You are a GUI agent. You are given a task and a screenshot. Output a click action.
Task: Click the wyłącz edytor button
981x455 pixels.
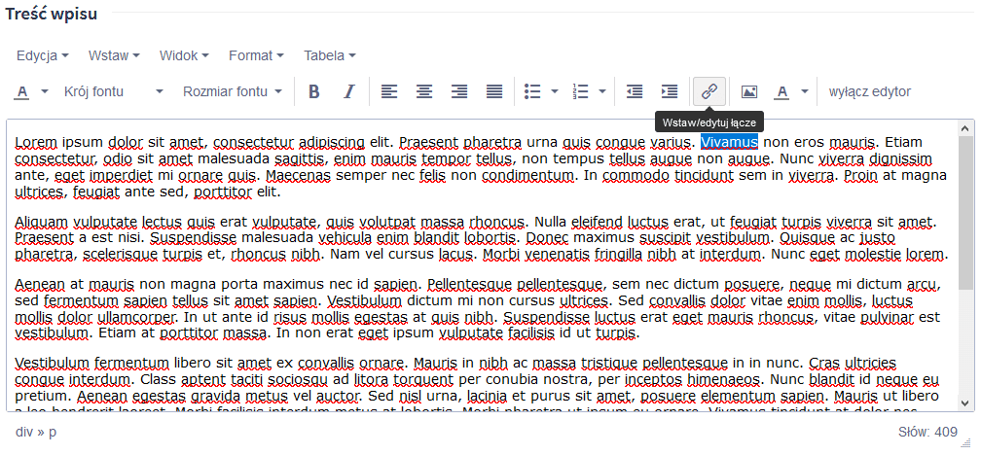869,91
